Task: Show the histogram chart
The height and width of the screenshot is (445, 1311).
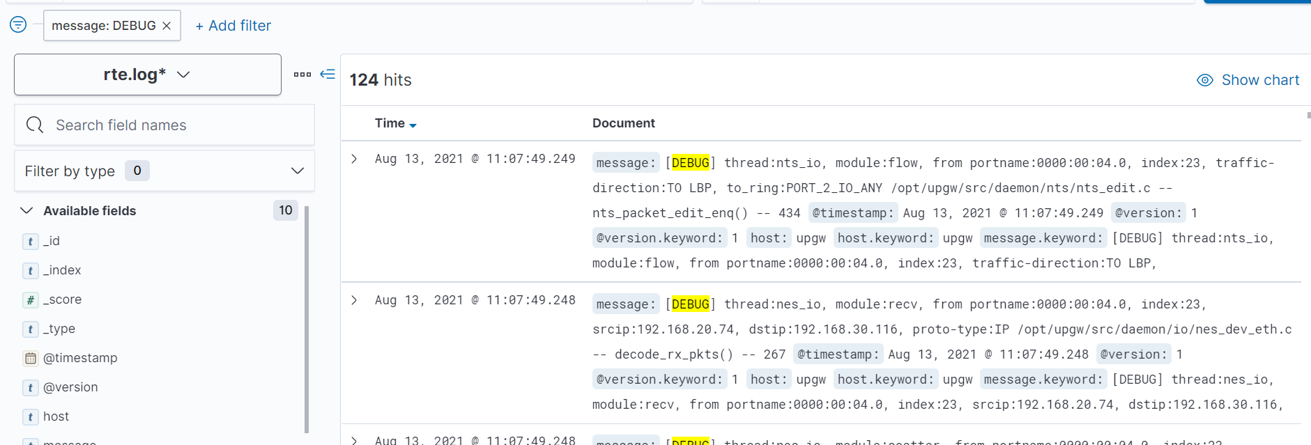Action: (1248, 80)
